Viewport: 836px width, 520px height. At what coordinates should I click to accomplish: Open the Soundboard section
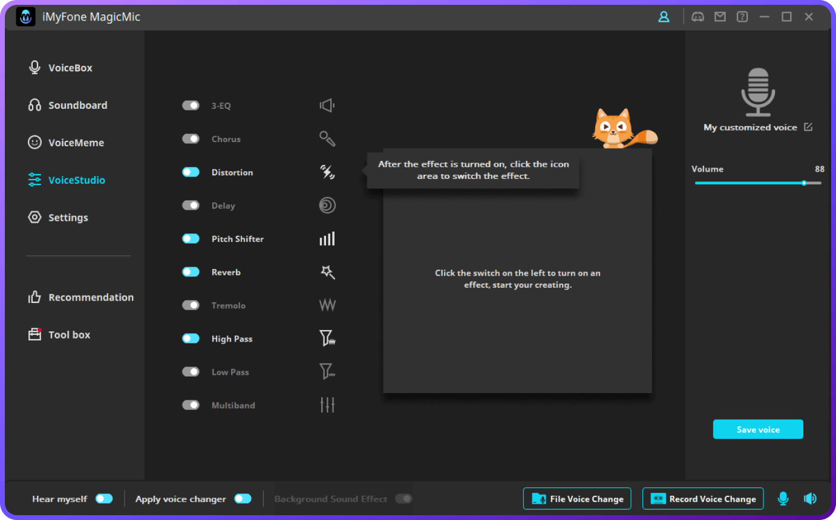coord(68,105)
